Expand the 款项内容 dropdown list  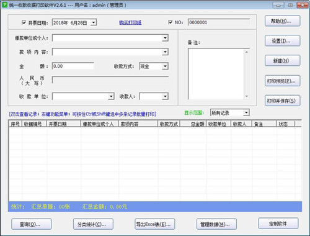[x=165, y=52]
